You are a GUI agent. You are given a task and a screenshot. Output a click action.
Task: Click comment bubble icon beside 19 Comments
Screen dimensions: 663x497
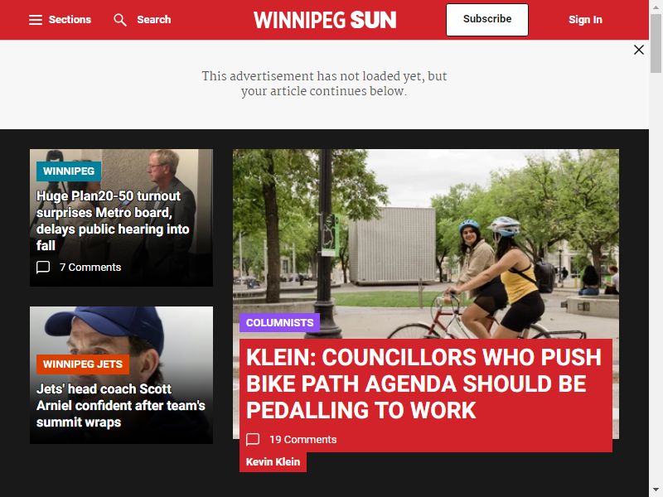pos(253,440)
